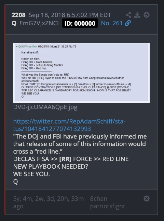The width and height of the screenshot is (164, 221).
Task: Click the Q author name in header
Action: click(x=14, y=23)
